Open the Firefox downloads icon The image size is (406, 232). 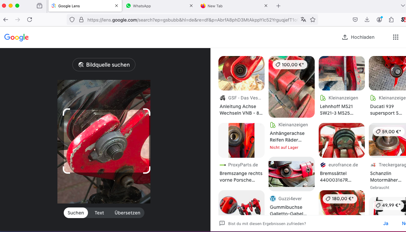point(367,20)
